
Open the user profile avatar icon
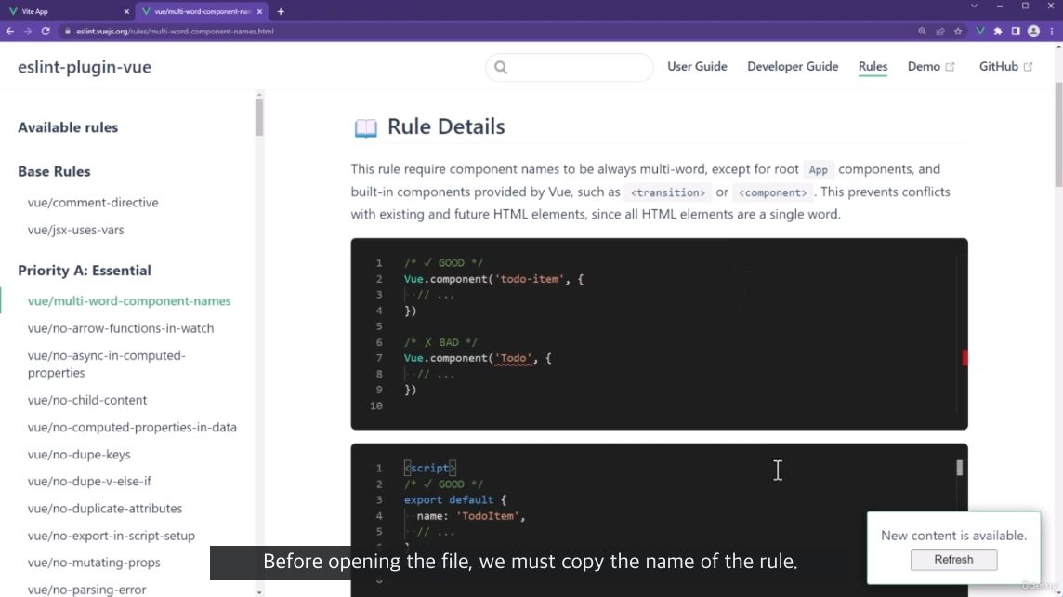[1033, 32]
